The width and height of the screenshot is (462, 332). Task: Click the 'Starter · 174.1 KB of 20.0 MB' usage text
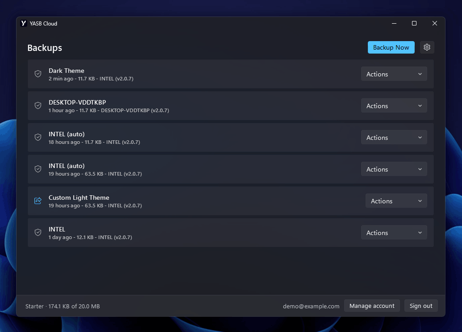[62, 307]
